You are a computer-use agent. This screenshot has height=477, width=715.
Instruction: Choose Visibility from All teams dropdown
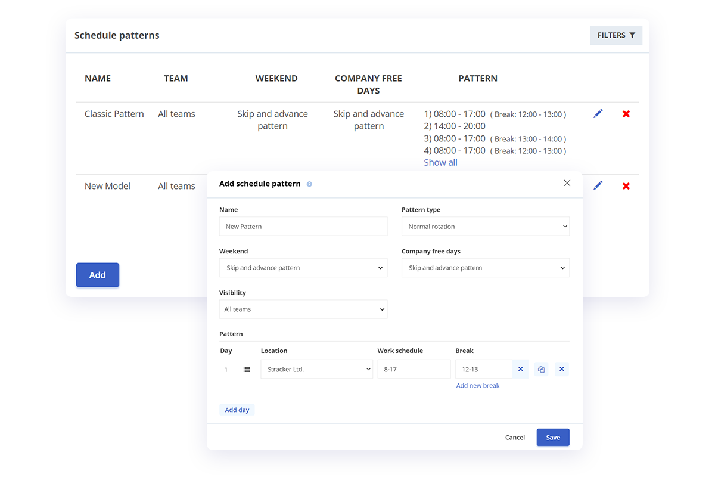point(303,309)
